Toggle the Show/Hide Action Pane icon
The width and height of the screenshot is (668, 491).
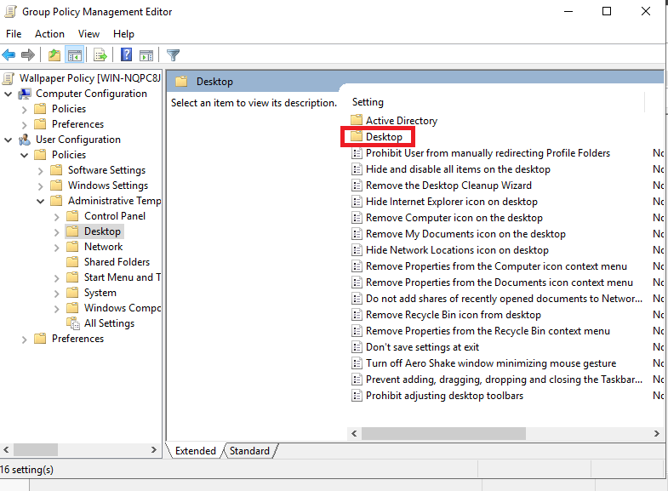[146, 55]
